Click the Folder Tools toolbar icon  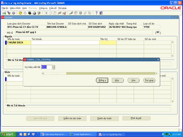[89, 13]
